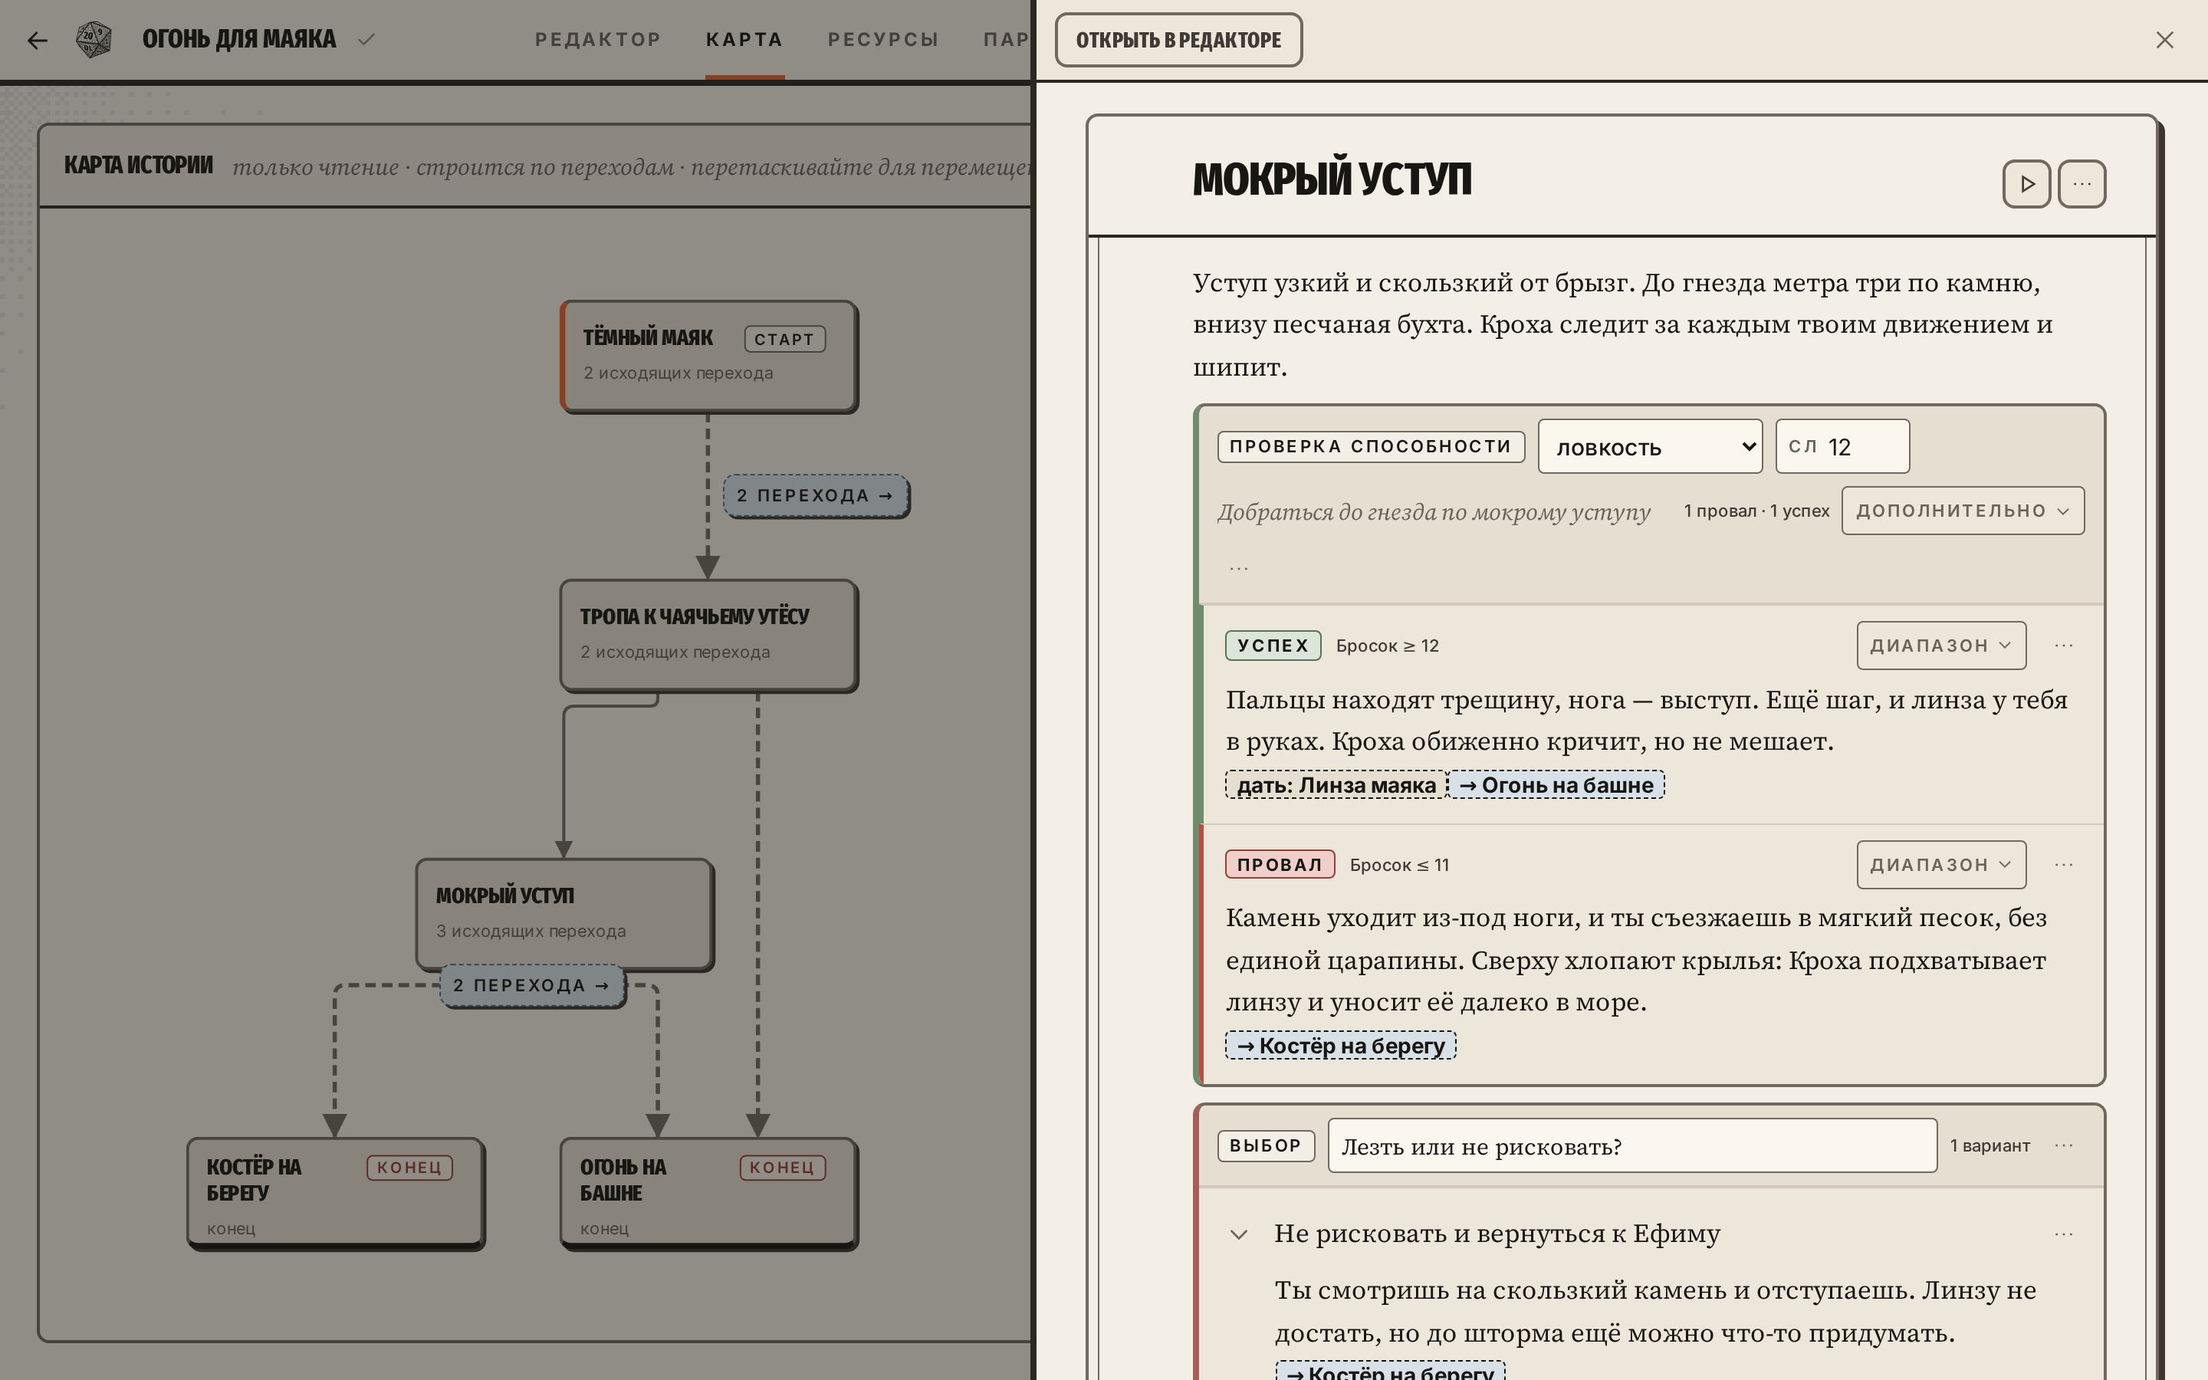The height and width of the screenshot is (1380, 2208).
Task: Click the success text 'Пальцы находят трещину'
Action: pyautogui.click(x=1647, y=721)
